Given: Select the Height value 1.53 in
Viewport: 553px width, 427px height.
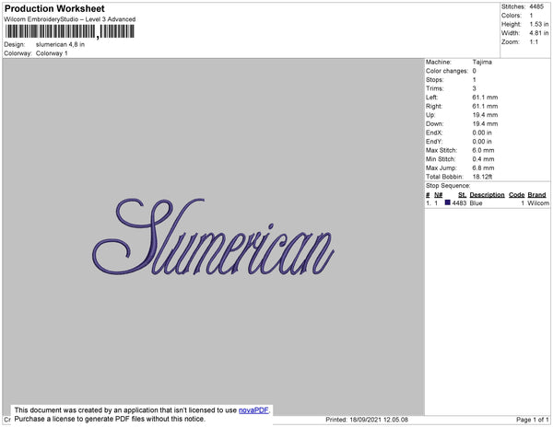Looking at the screenshot, I should tap(539, 24).
